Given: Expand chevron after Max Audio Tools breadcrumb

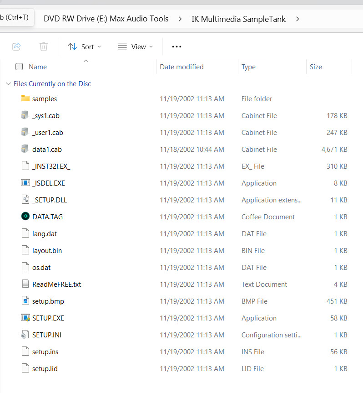Looking at the screenshot, I should point(180,19).
